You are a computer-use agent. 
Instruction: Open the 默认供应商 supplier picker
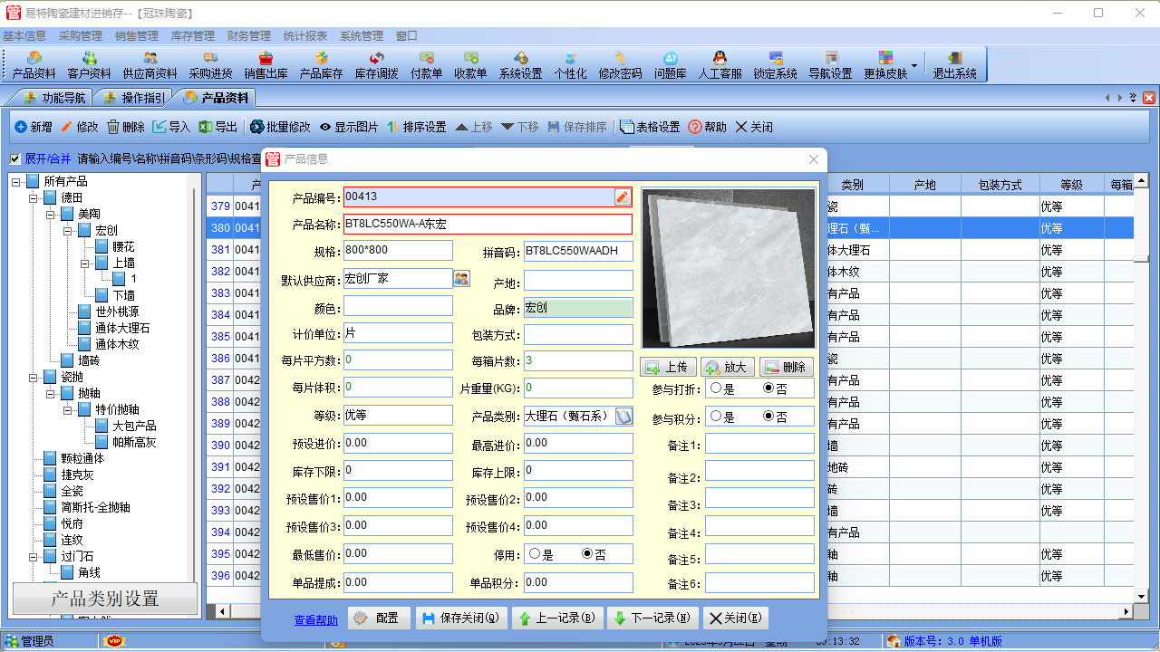click(x=460, y=280)
